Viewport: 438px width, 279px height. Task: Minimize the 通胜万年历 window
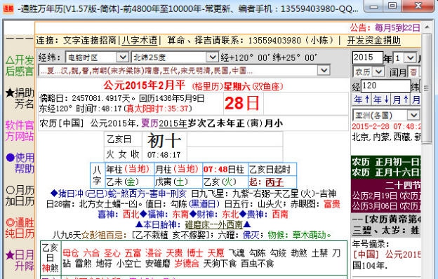point(374,7)
